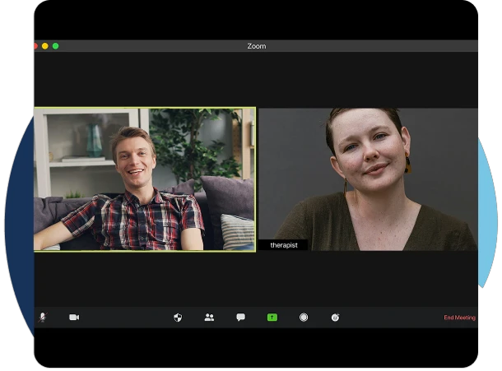
Task: Open the Reactions emoji menu
Action: (335, 318)
